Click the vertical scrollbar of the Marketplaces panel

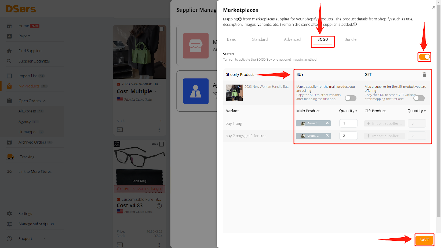pos(439,111)
